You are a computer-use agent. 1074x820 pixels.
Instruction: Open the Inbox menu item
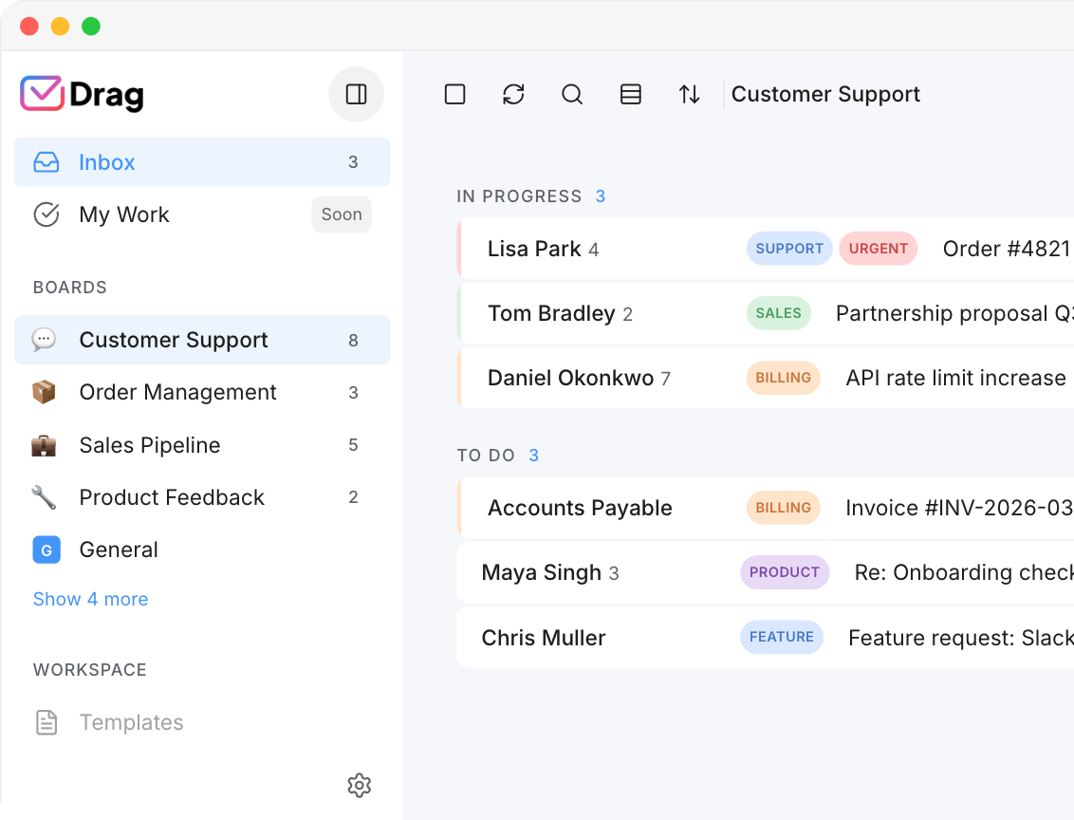(202, 161)
